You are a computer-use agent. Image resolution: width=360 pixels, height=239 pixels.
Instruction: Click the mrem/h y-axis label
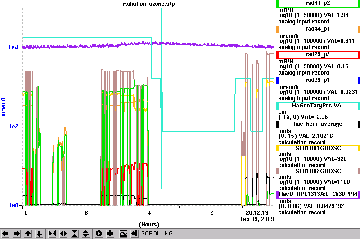point(4,106)
